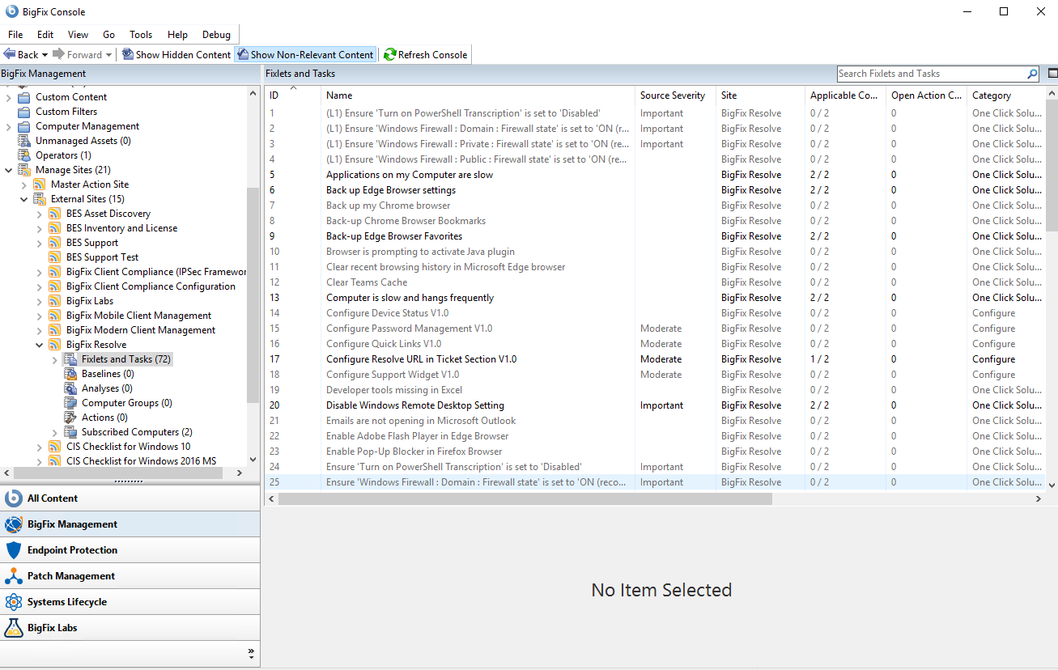Click the Patch Management icon

[x=13, y=576]
